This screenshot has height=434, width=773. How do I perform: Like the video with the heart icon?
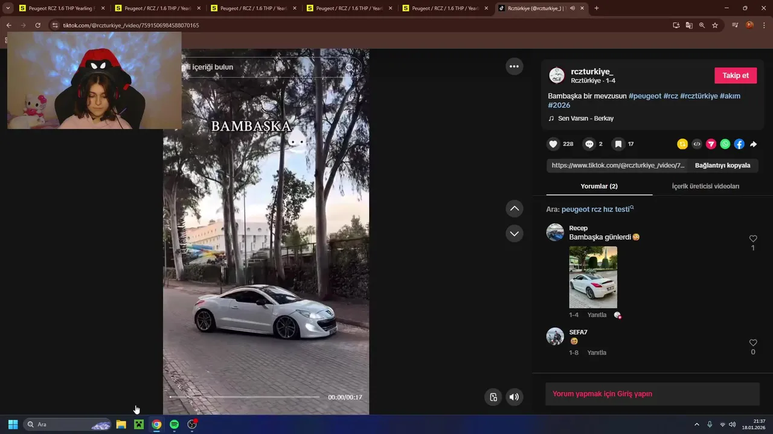553,144
